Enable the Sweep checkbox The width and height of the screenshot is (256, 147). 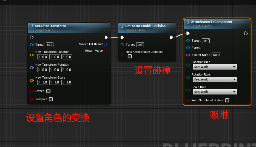[x=48, y=91]
